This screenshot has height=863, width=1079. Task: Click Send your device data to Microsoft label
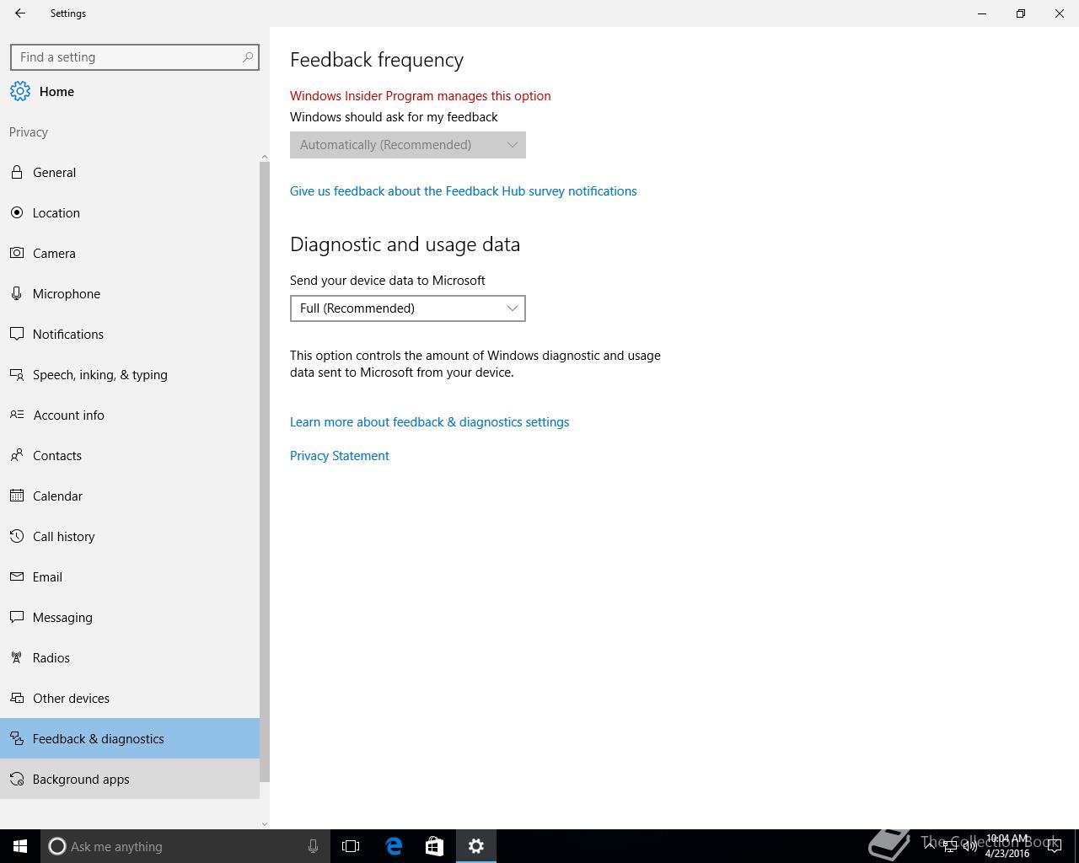pos(388,281)
